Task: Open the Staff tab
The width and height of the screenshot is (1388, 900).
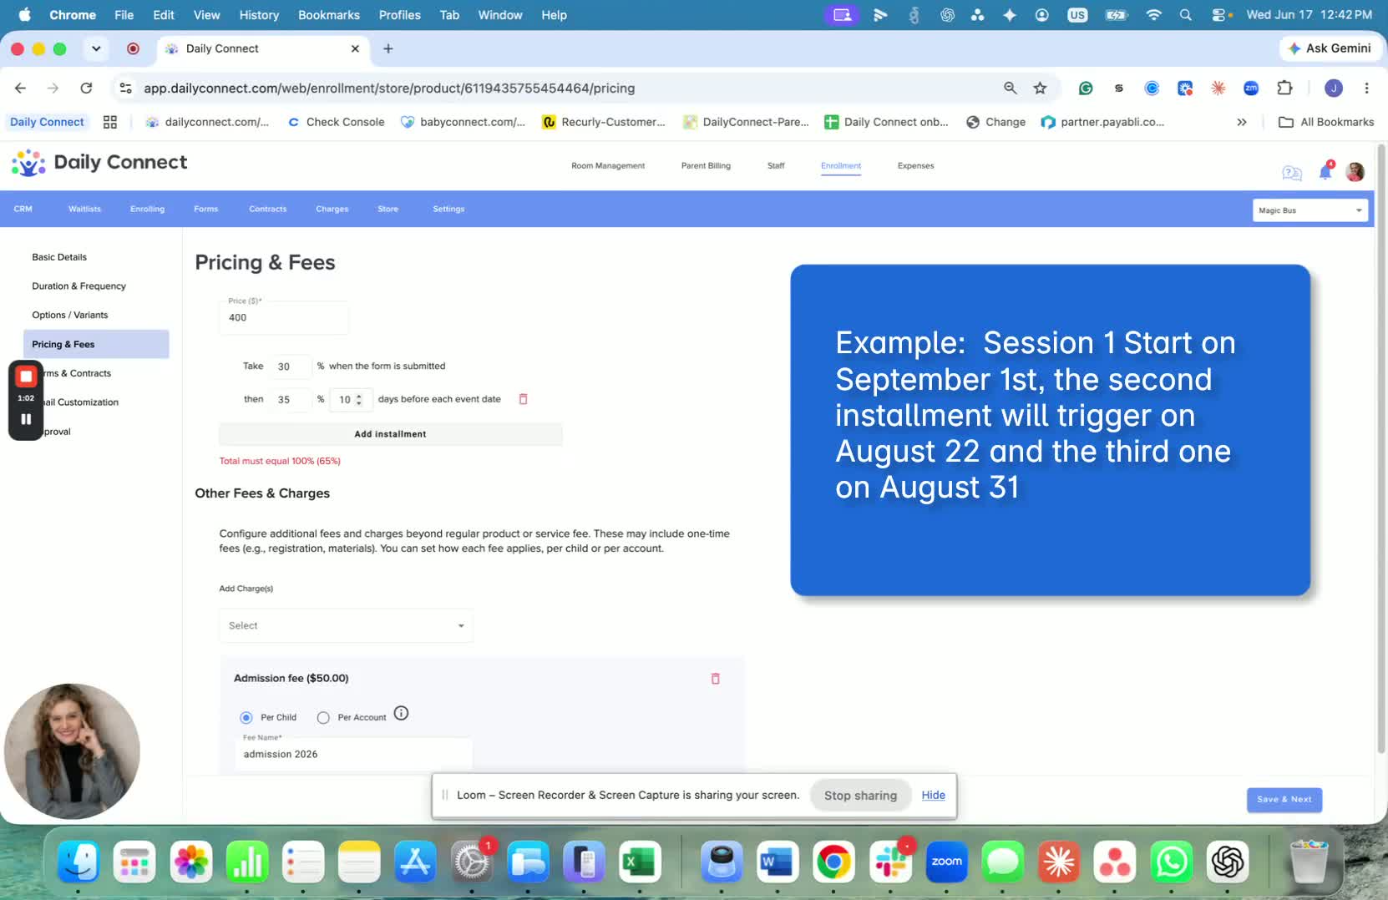Action: point(776,165)
